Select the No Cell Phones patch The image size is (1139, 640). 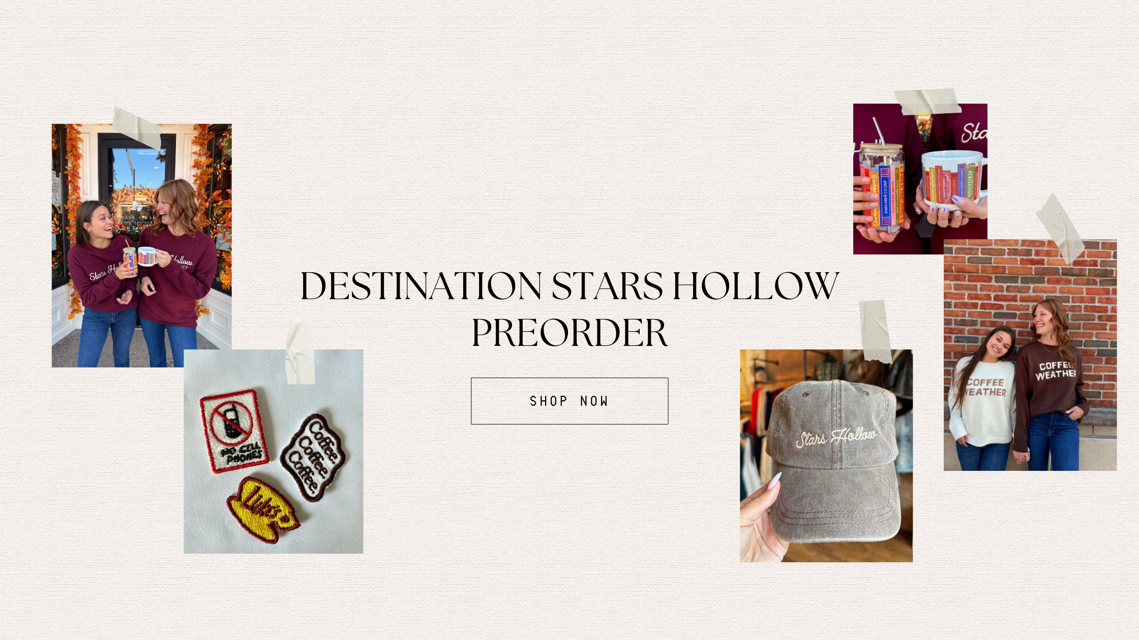[234, 431]
